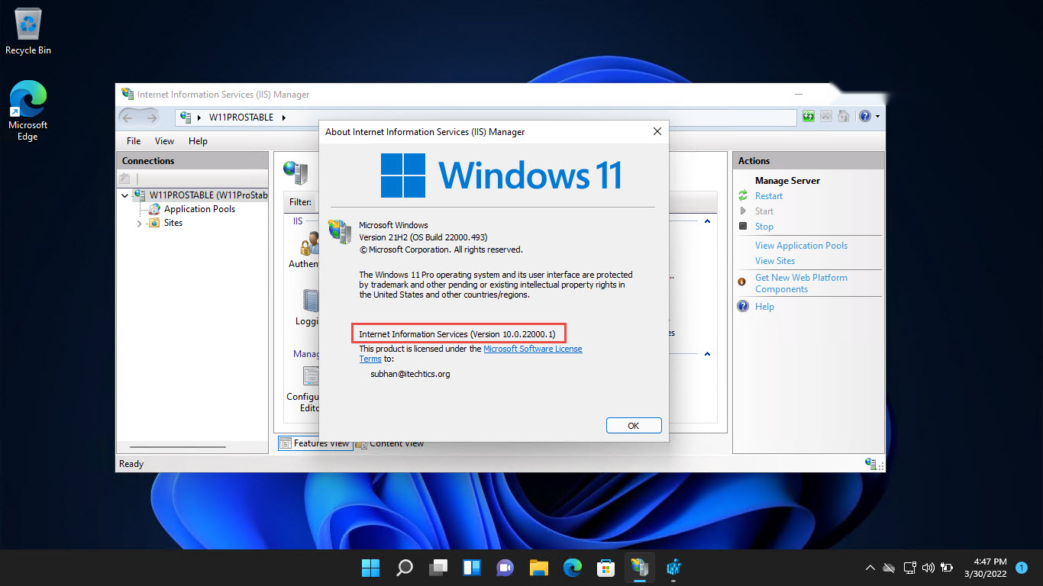The height and width of the screenshot is (586, 1043).
Task: Open the notification badge in the tray
Action: (x=1022, y=568)
